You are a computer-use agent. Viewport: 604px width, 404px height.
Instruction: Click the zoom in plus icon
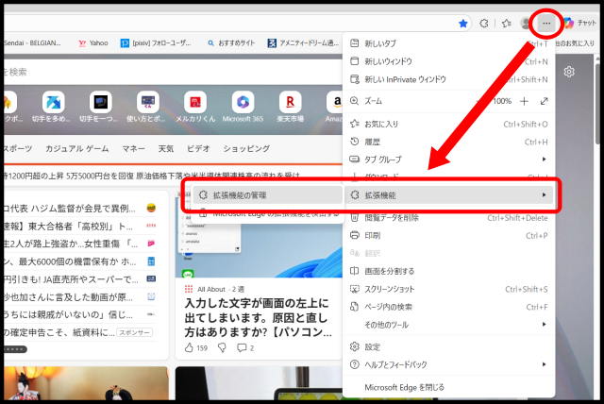pyautogui.click(x=524, y=101)
